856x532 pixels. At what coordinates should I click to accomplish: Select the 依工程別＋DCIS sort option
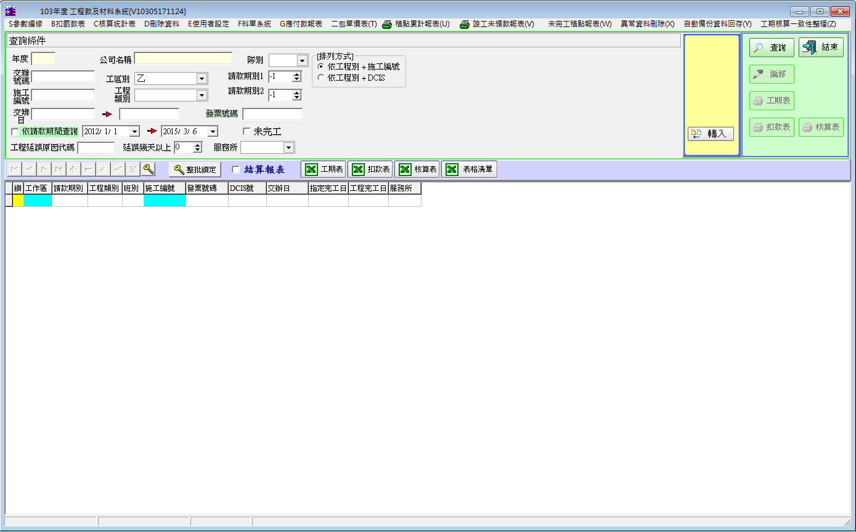click(x=320, y=78)
